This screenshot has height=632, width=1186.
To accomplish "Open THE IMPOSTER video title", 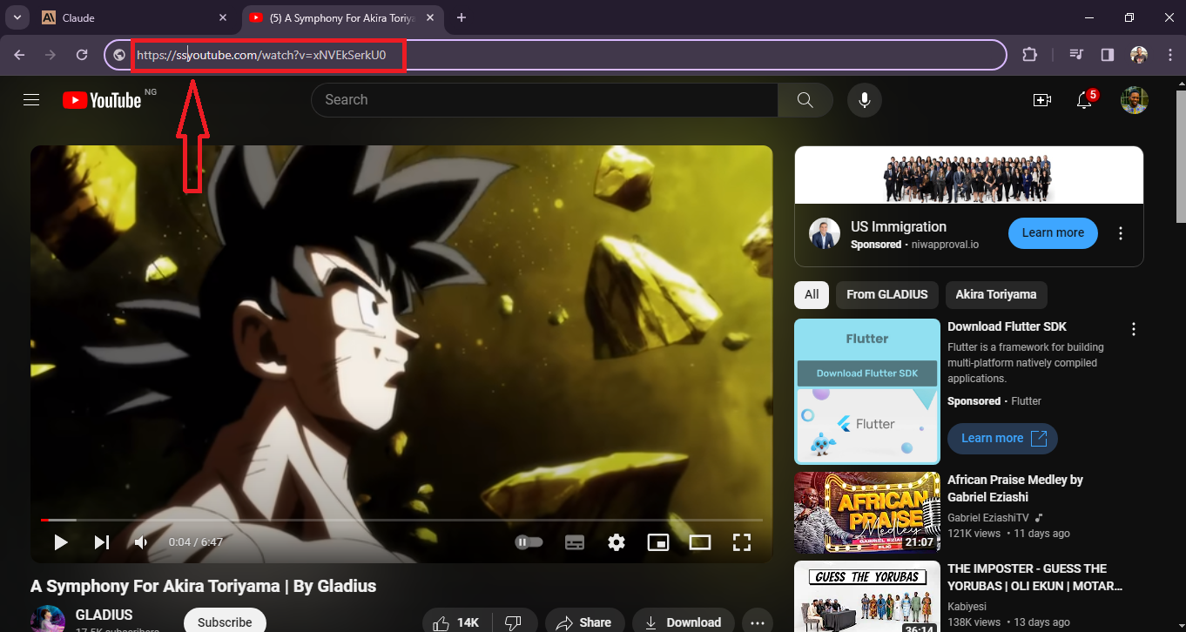I will (1034, 577).
